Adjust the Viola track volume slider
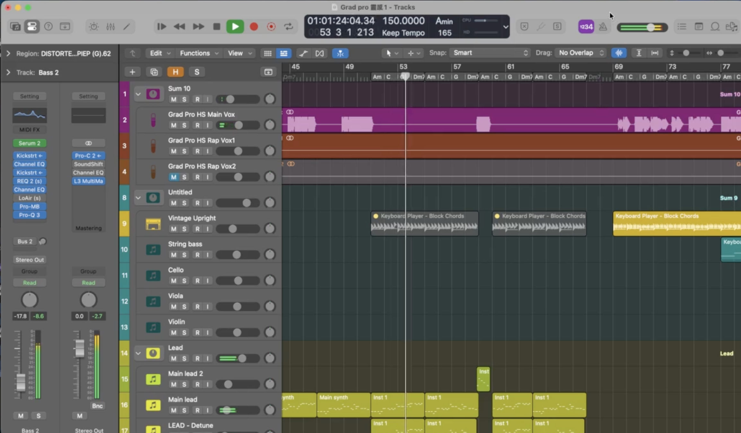741x433 pixels. coord(238,307)
